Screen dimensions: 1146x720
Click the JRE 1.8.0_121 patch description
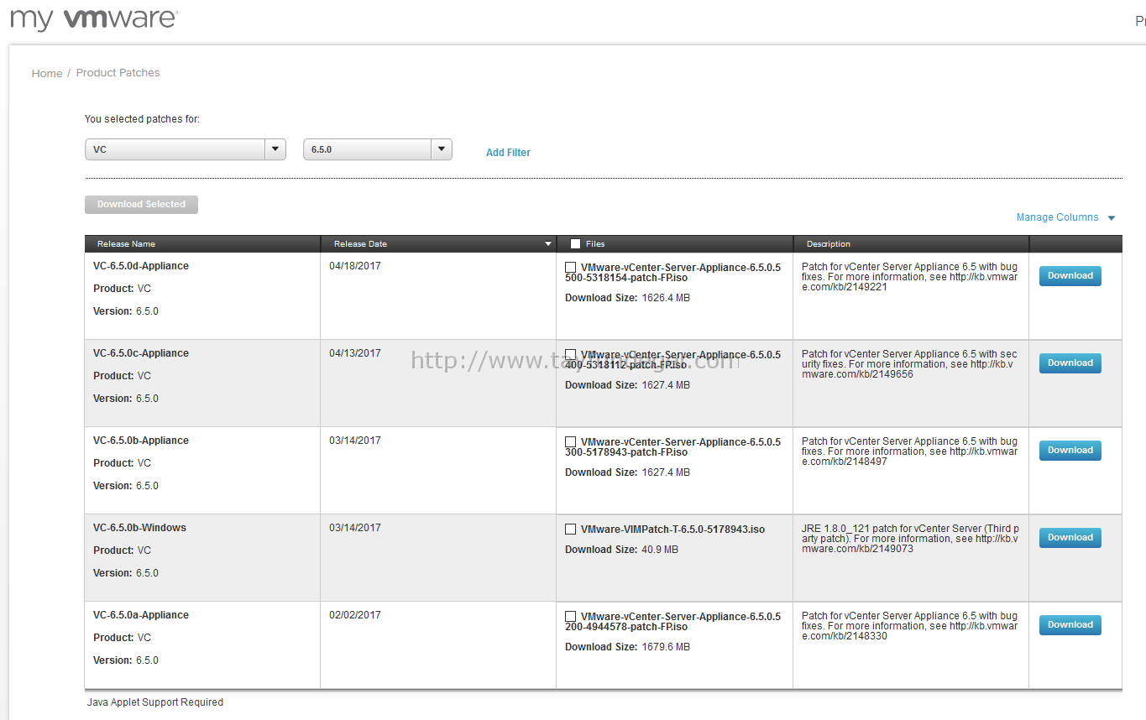click(909, 539)
